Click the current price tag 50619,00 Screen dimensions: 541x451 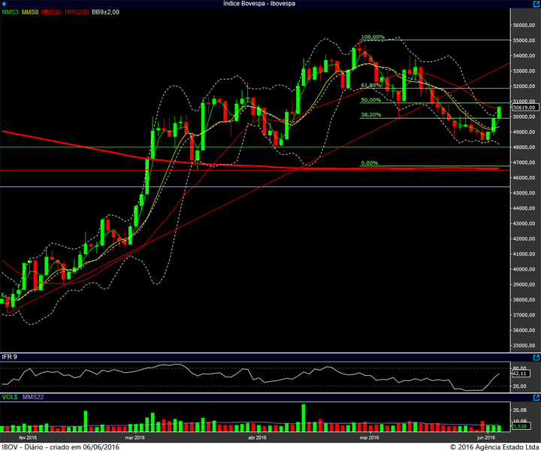(x=524, y=107)
